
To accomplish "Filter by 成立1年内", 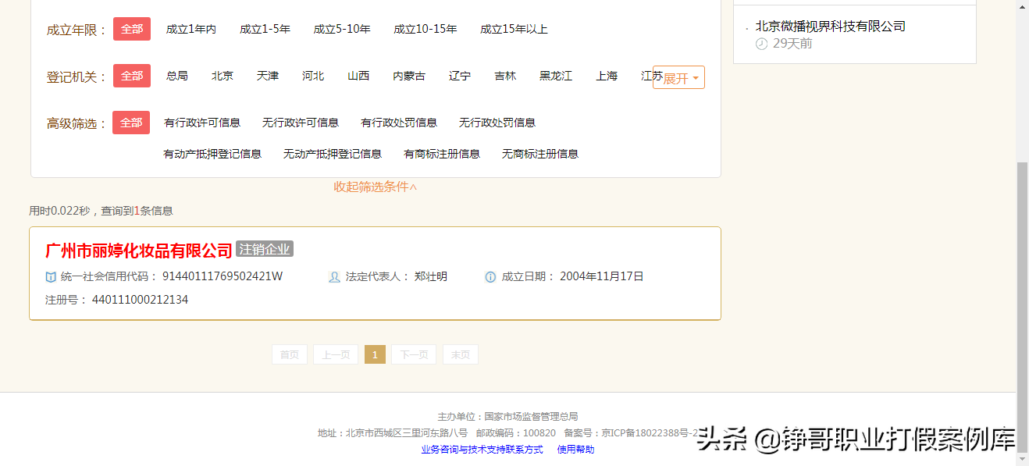I will click(x=191, y=29).
